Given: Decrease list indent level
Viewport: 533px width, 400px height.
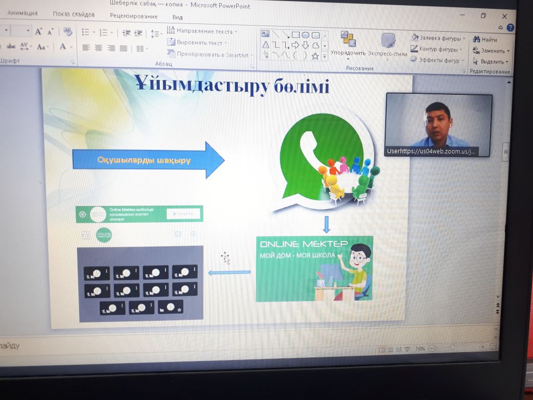Looking at the screenshot, I should coord(126,33).
